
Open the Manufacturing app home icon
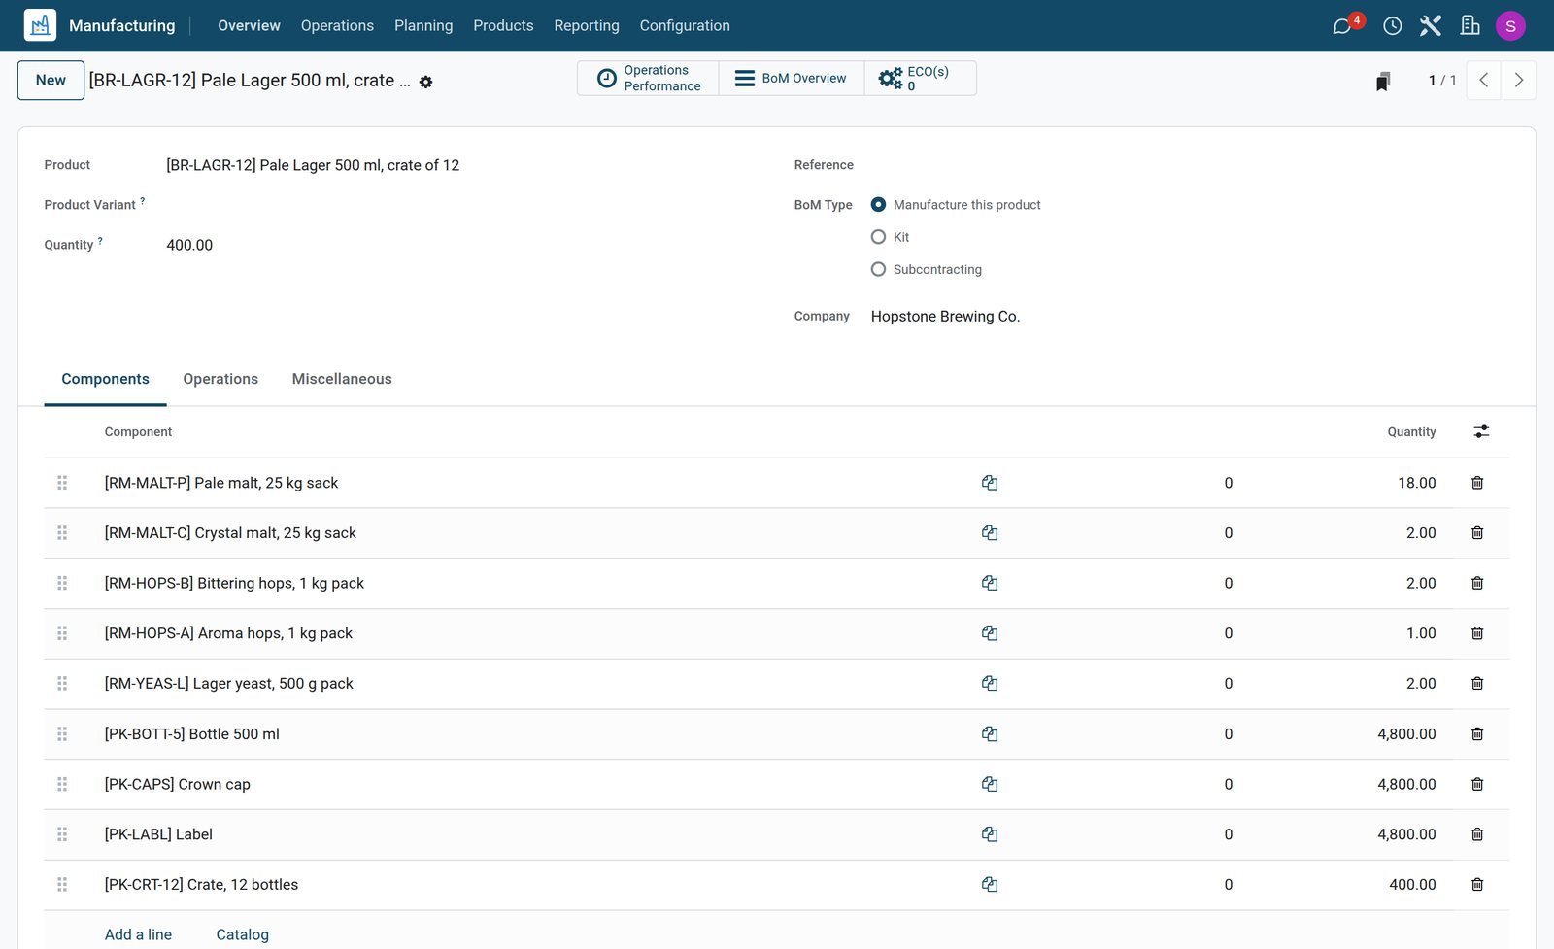click(x=40, y=25)
